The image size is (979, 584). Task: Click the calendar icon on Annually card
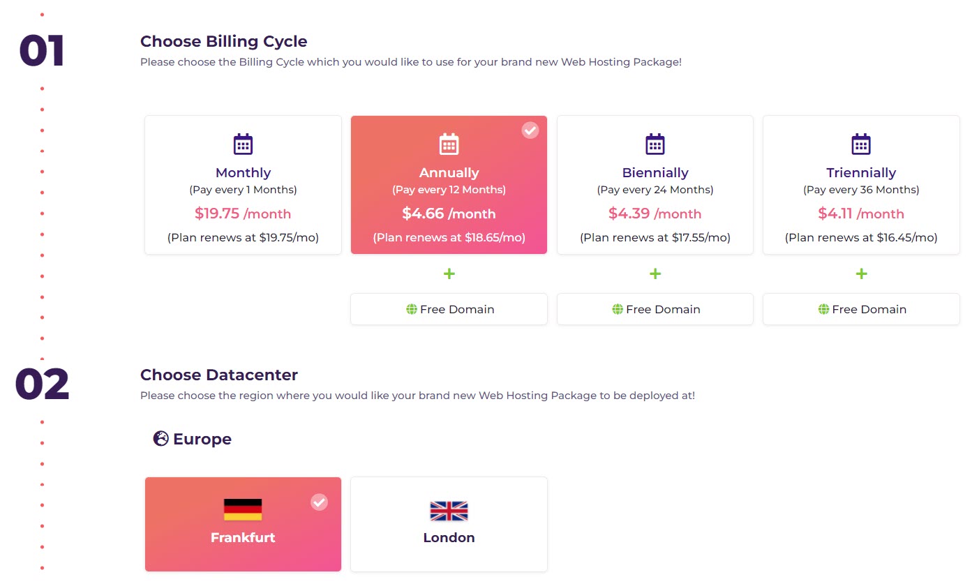coord(449,144)
